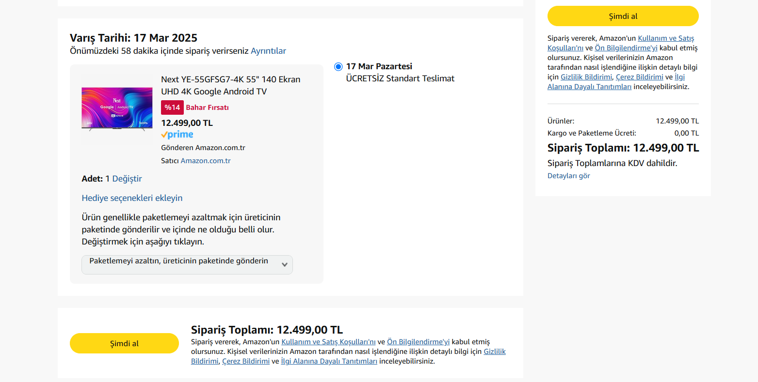Open the Next TV product thumbnail
Screen dimensions: 758x382
(117, 109)
